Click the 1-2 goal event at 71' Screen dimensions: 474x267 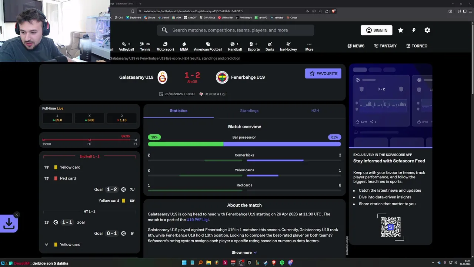pyautogui.click(x=90, y=189)
